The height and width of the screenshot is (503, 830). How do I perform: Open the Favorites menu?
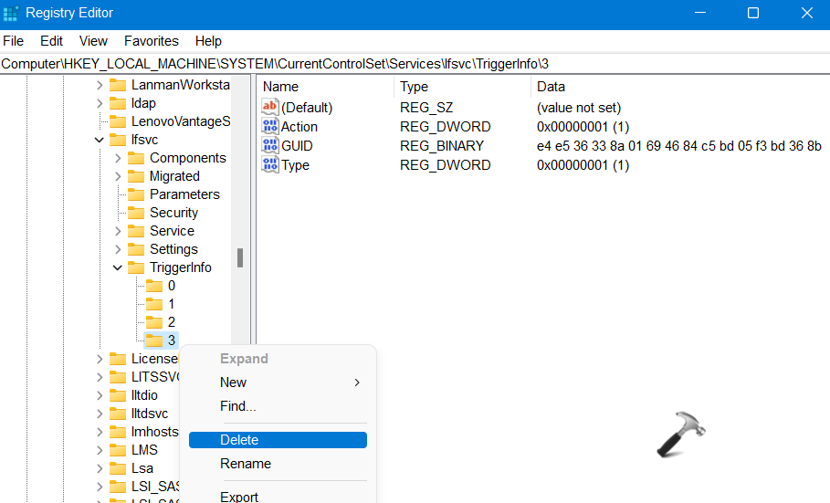pyautogui.click(x=152, y=41)
